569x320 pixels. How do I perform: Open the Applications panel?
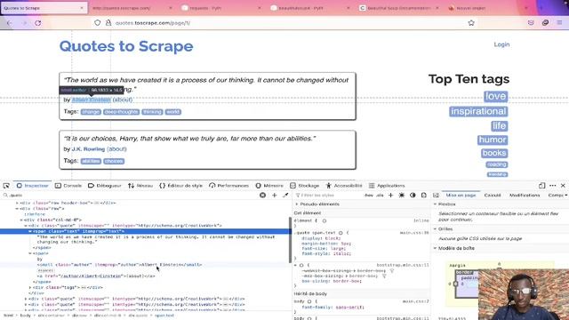click(387, 186)
